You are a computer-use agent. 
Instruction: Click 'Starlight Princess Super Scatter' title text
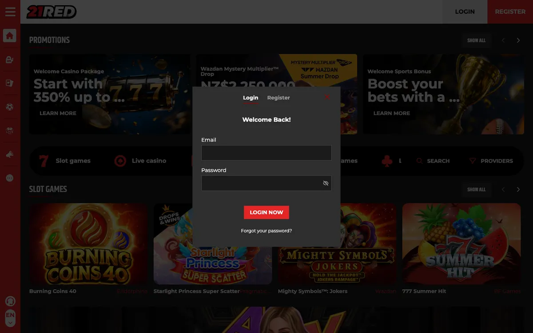pos(197,291)
